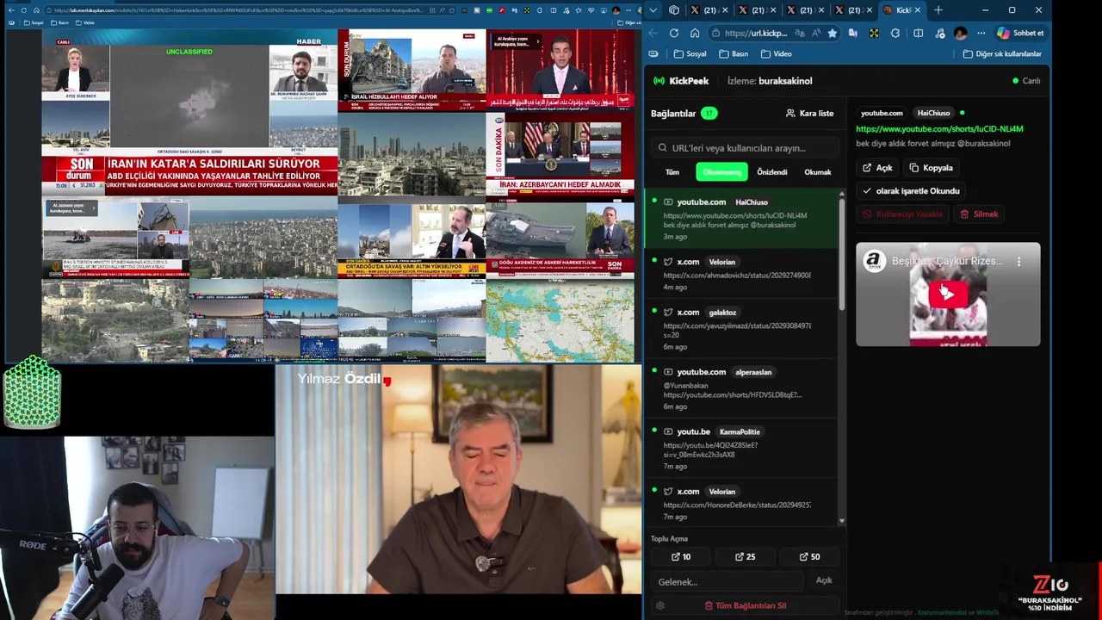Play the Beşiktaş Çaykur Rizespor video preview
Image resolution: width=1102 pixels, height=620 pixels.
coord(947,294)
